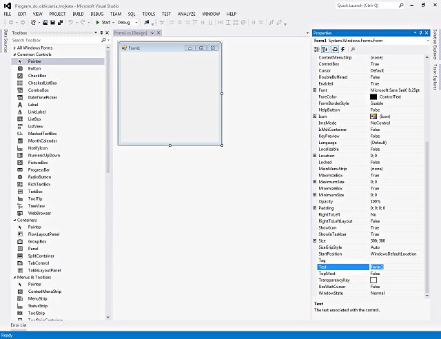Click the New Project toolbar icon
Viewport: 441px width, 339px height.
click(33, 23)
